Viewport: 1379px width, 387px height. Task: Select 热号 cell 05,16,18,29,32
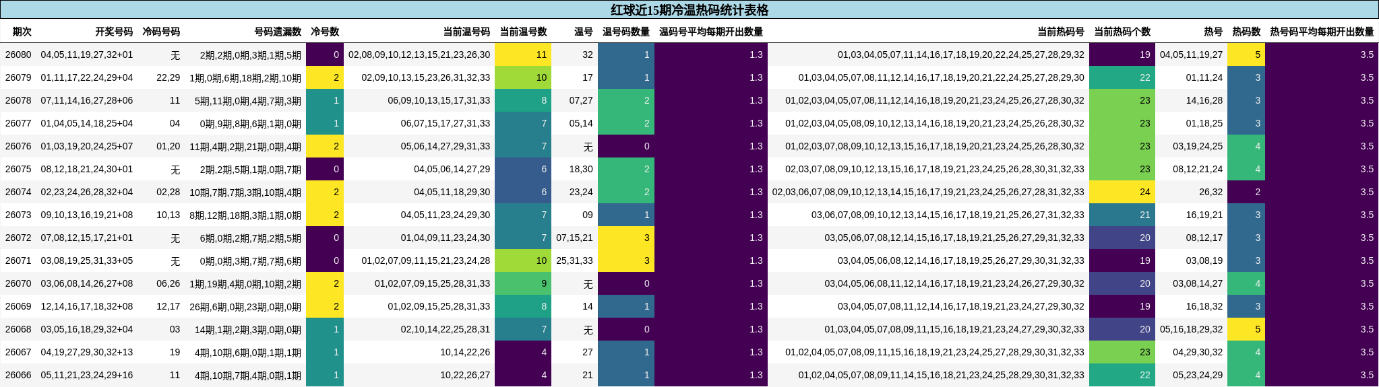1191,329
